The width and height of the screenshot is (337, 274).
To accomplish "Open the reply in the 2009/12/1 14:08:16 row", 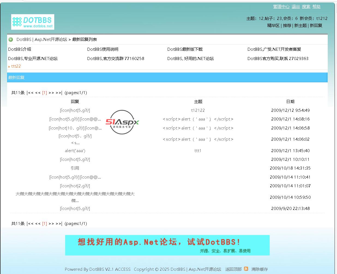I will point(75,119).
